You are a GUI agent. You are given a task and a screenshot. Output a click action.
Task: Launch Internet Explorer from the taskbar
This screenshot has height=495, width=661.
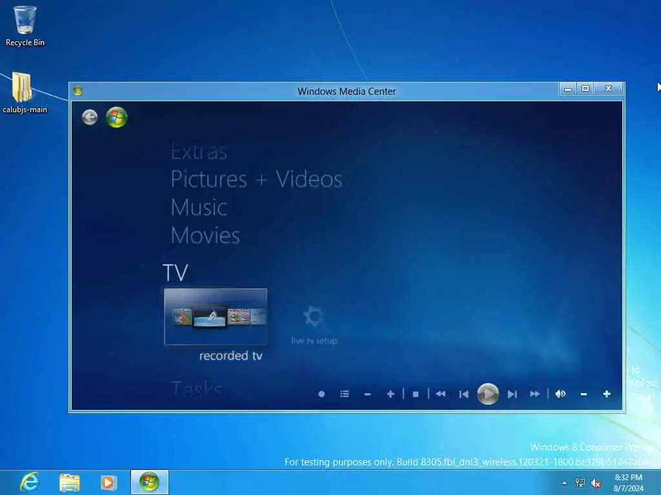point(30,482)
